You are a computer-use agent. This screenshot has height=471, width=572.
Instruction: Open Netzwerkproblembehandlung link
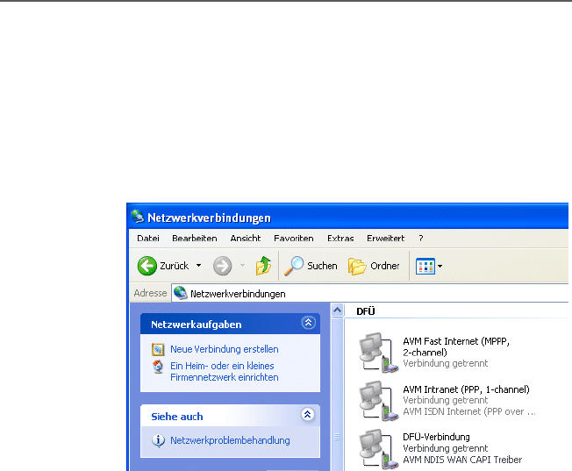[x=230, y=440]
